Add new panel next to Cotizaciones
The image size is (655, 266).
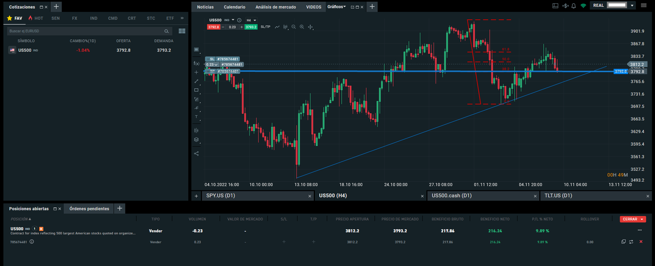pos(56,7)
